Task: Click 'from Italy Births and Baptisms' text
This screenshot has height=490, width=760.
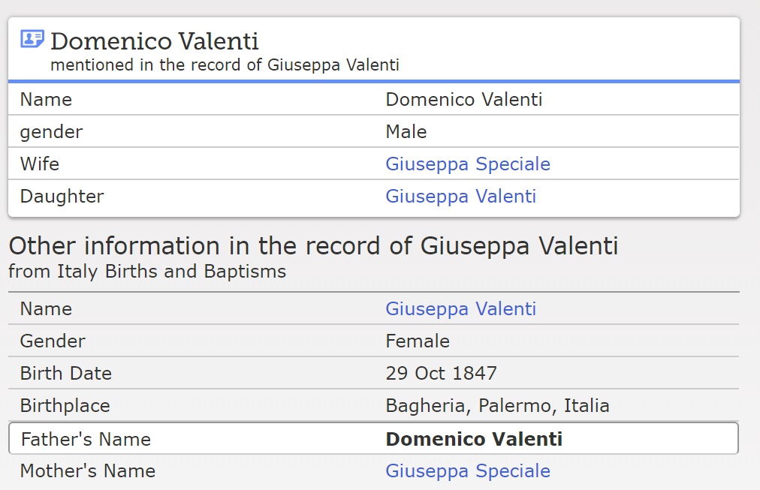Action: (147, 272)
